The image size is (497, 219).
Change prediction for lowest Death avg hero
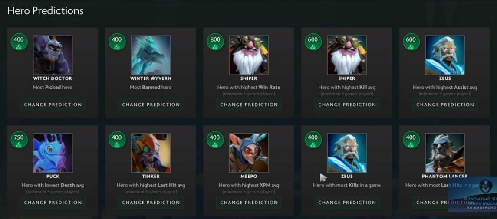point(53,202)
